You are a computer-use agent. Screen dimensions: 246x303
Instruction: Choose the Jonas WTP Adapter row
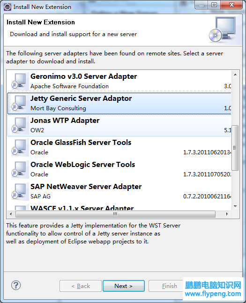point(119,125)
